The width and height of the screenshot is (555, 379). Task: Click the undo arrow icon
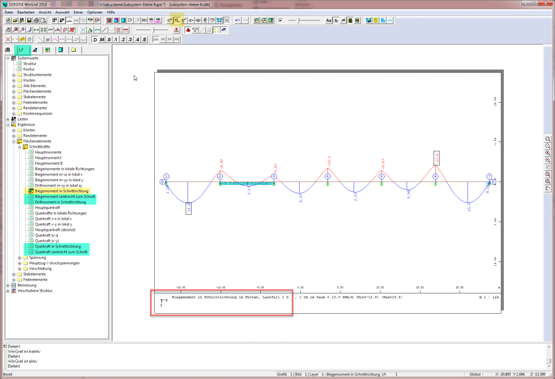(238, 20)
